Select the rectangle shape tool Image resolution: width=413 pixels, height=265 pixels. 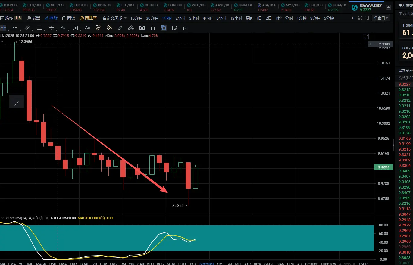pyautogui.click(x=39, y=28)
